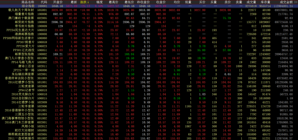
Task: Sort by 成交量 column header
Action: pyautogui.click(x=251, y=2)
